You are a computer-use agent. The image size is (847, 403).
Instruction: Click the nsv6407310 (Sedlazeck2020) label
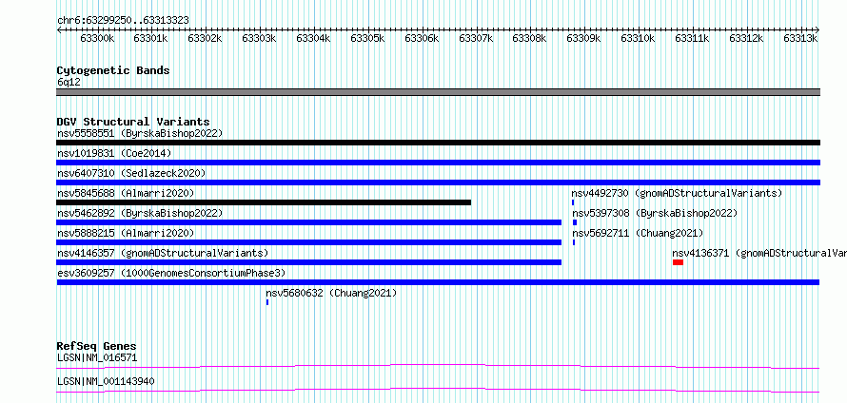pyautogui.click(x=131, y=173)
